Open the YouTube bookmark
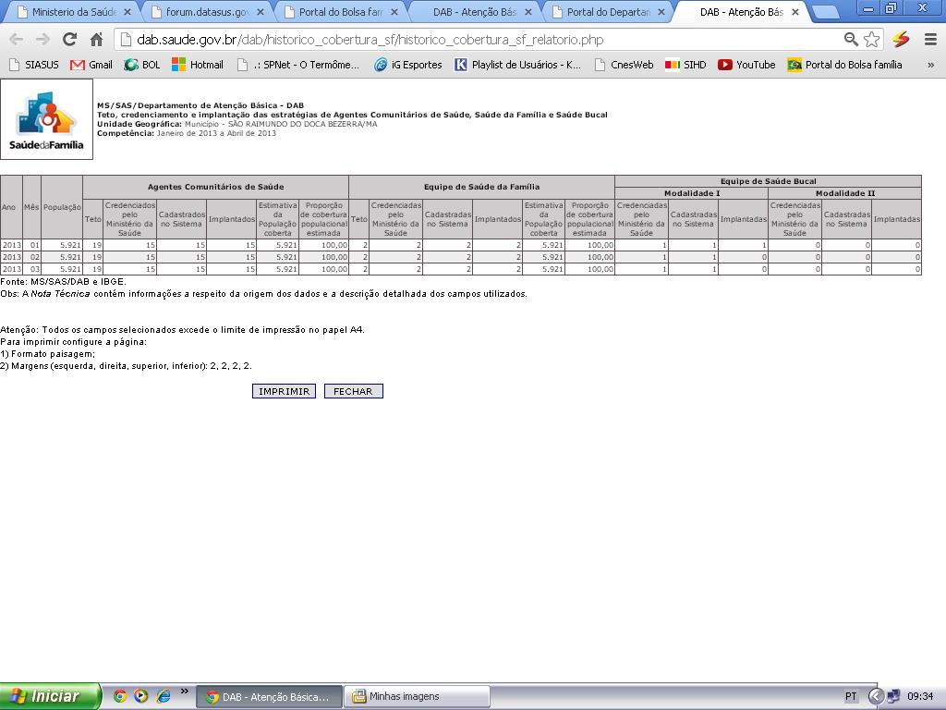Image resolution: width=946 pixels, height=710 pixels. click(x=746, y=65)
